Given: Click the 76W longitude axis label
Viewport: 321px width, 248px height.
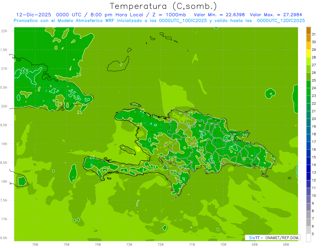Looking at the screenshot, I should tap(35, 244).
